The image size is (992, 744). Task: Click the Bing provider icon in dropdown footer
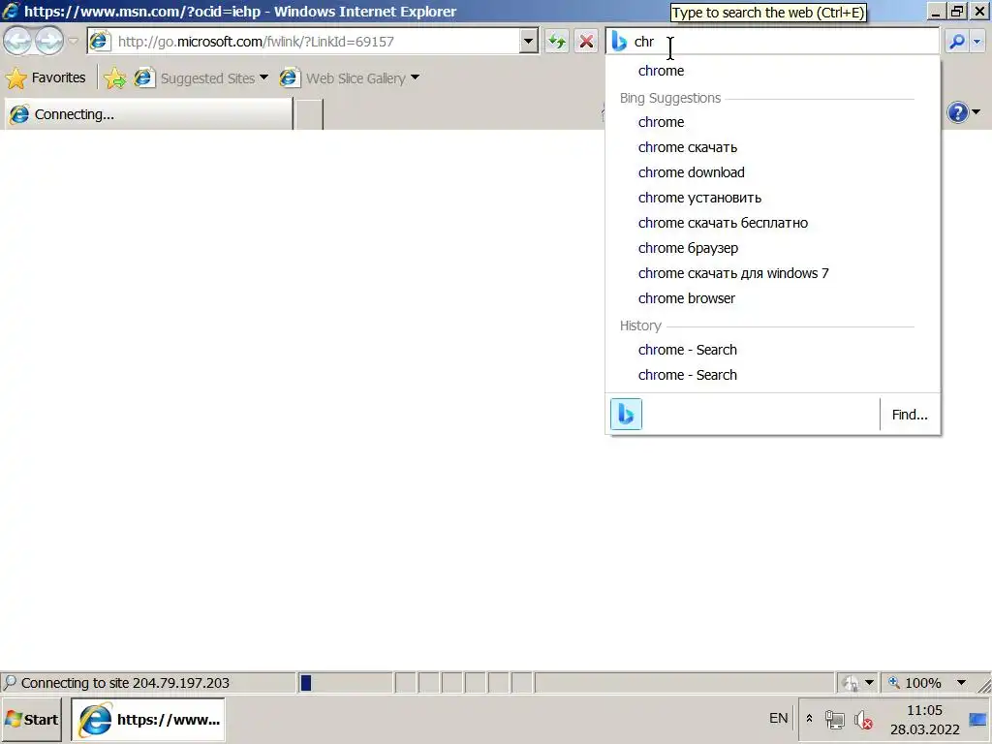pos(626,415)
